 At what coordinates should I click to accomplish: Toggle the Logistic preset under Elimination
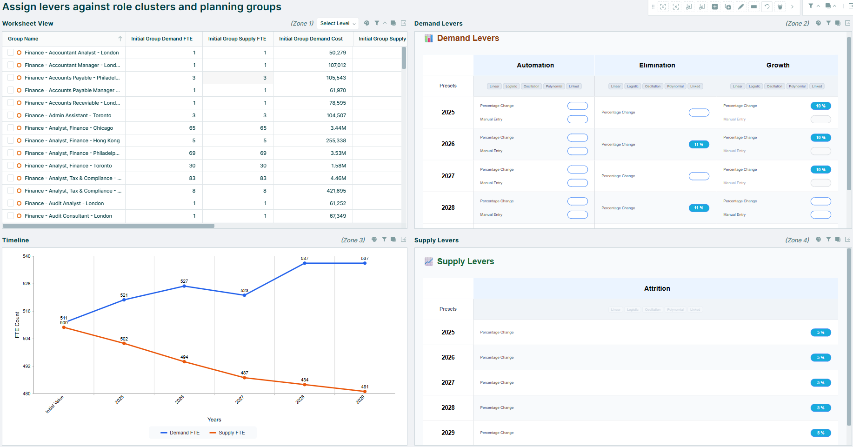(x=633, y=86)
